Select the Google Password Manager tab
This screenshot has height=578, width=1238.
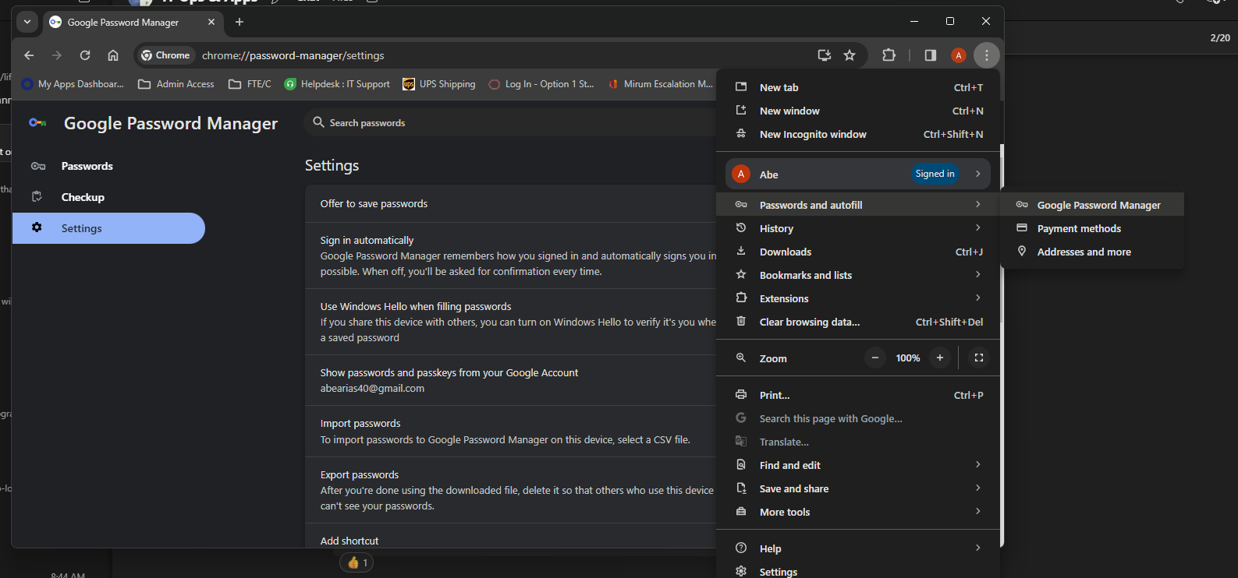click(x=133, y=23)
